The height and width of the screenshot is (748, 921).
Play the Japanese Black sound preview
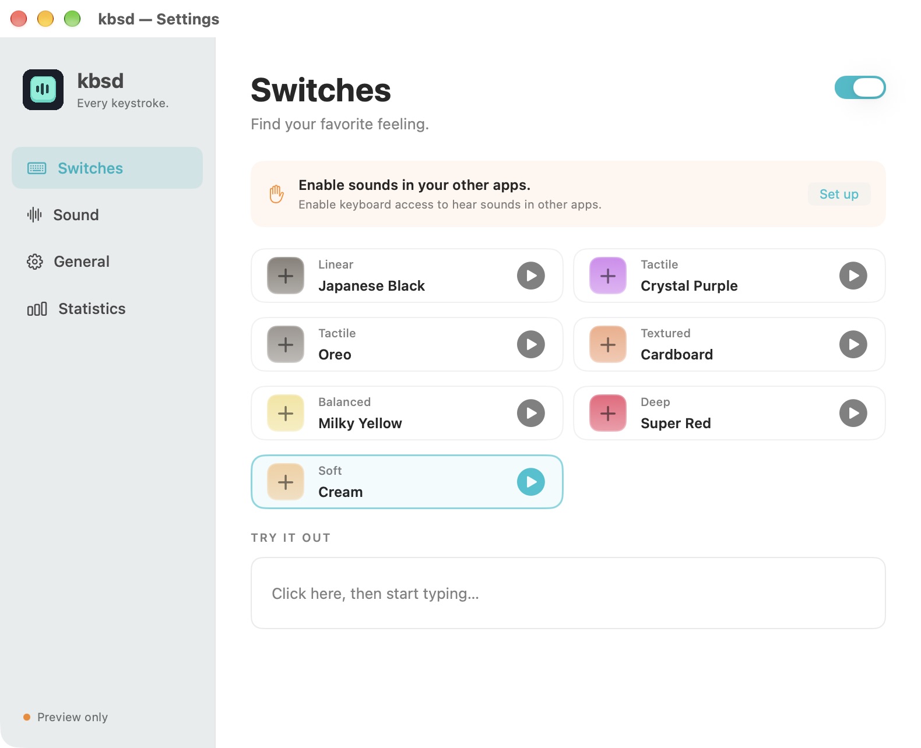point(531,276)
